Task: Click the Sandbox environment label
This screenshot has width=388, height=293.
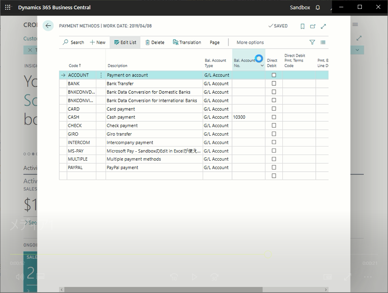Action: [300, 7]
